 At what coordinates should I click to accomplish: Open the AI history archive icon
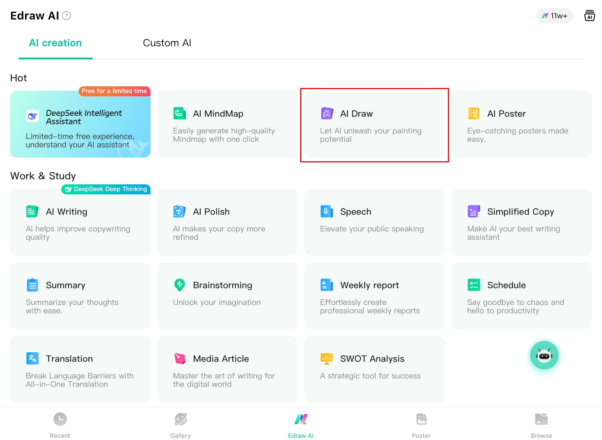(589, 16)
